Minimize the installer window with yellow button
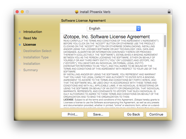186x139 pixels. coord(22,12)
